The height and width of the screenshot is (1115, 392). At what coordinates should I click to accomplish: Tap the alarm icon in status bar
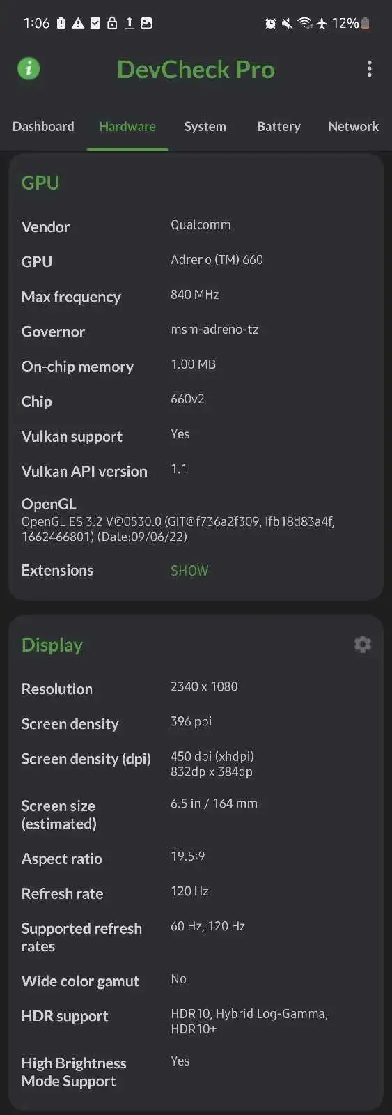(270, 24)
